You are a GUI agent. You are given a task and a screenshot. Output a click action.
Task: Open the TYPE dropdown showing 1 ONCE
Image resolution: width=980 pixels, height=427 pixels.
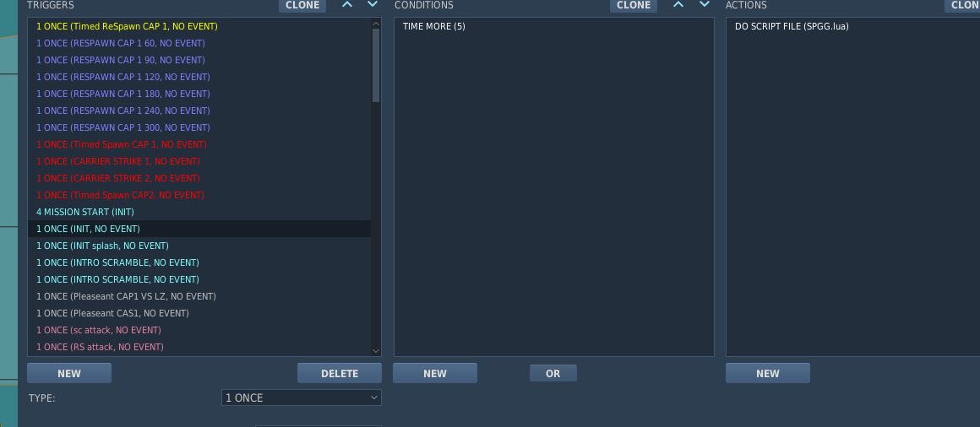pyautogui.click(x=302, y=397)
